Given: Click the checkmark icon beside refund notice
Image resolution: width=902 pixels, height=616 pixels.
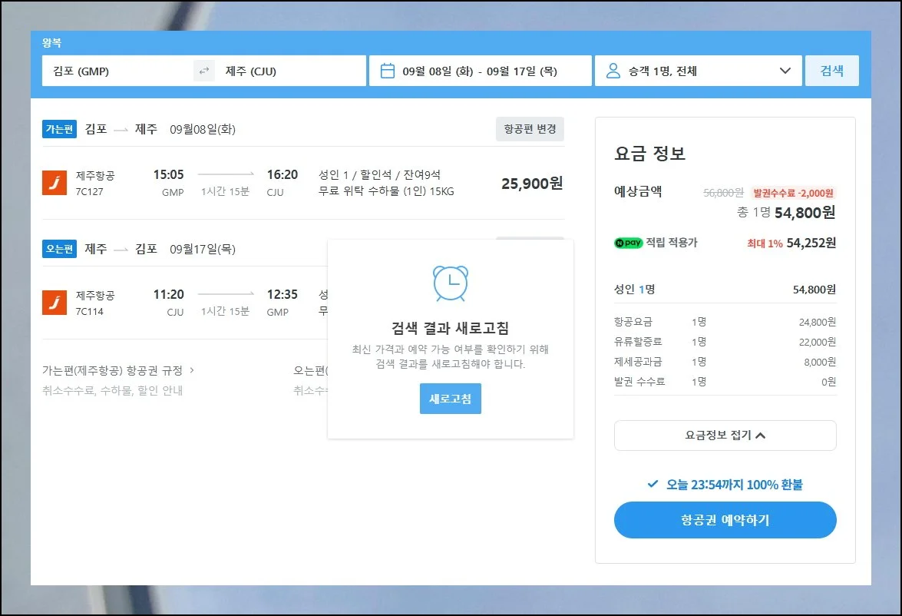Looking at the screenshot, I should tap(653, 485).
